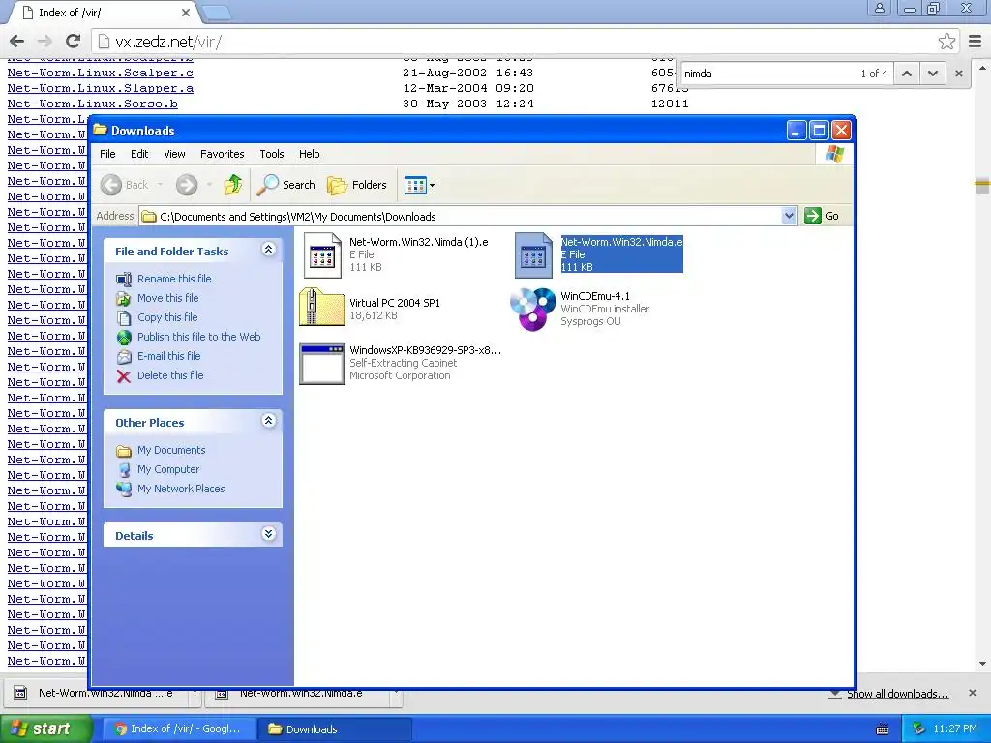Select the Index of /vir/ tab
The image size is (991, 743).
pos(105,13)
